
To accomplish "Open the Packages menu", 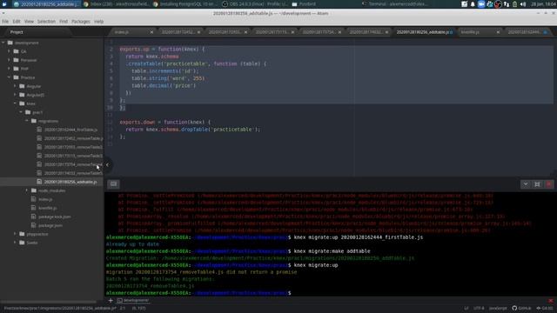I will click(x=81, y=22).
